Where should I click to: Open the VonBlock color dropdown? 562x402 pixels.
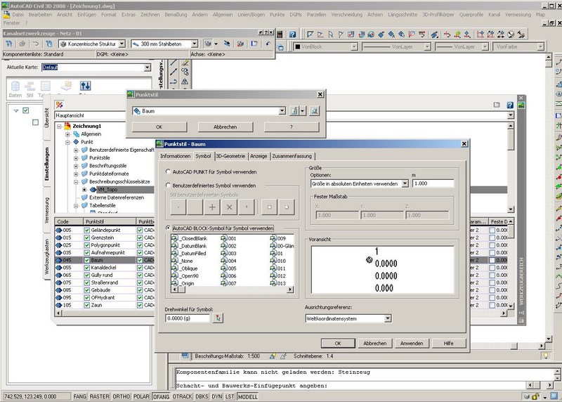pyautogui.click(x=354, y=46)
